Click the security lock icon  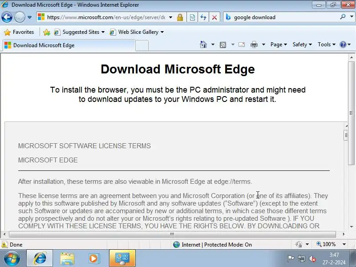tap(180, 17)
